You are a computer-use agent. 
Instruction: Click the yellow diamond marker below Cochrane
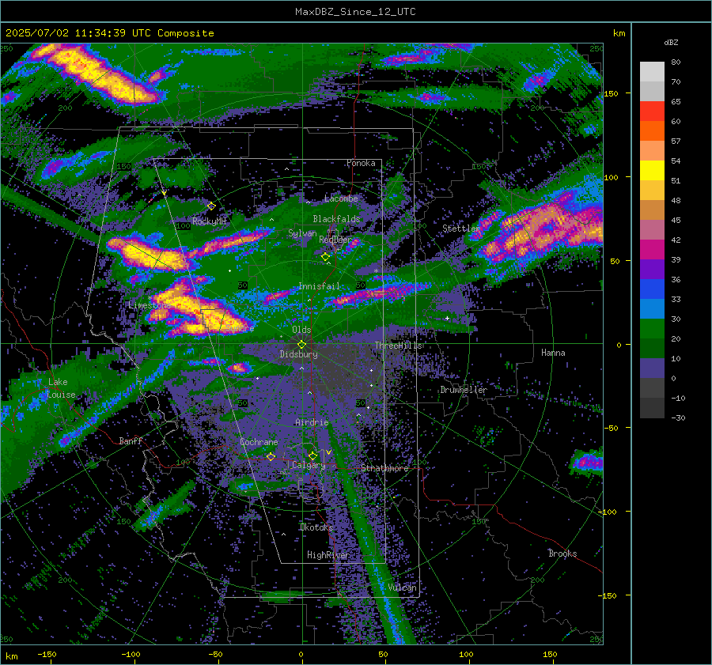tap(271, 456)
